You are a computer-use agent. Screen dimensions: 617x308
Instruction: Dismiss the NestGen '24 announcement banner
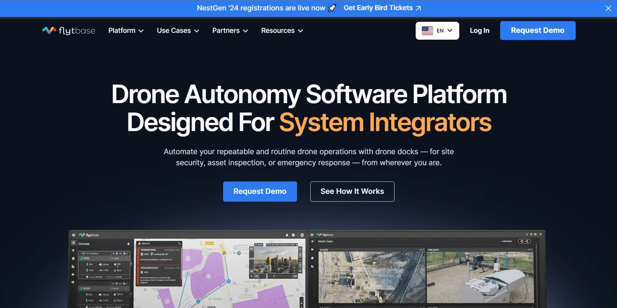pos(608,8)
